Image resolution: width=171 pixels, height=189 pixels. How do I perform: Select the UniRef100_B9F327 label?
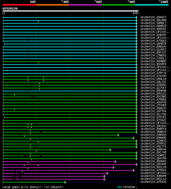pyautogui.click(x=153, y=52)
